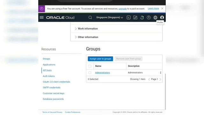
Task: Open the Cookie Preferences link
Action: click(x=73, y=112)
